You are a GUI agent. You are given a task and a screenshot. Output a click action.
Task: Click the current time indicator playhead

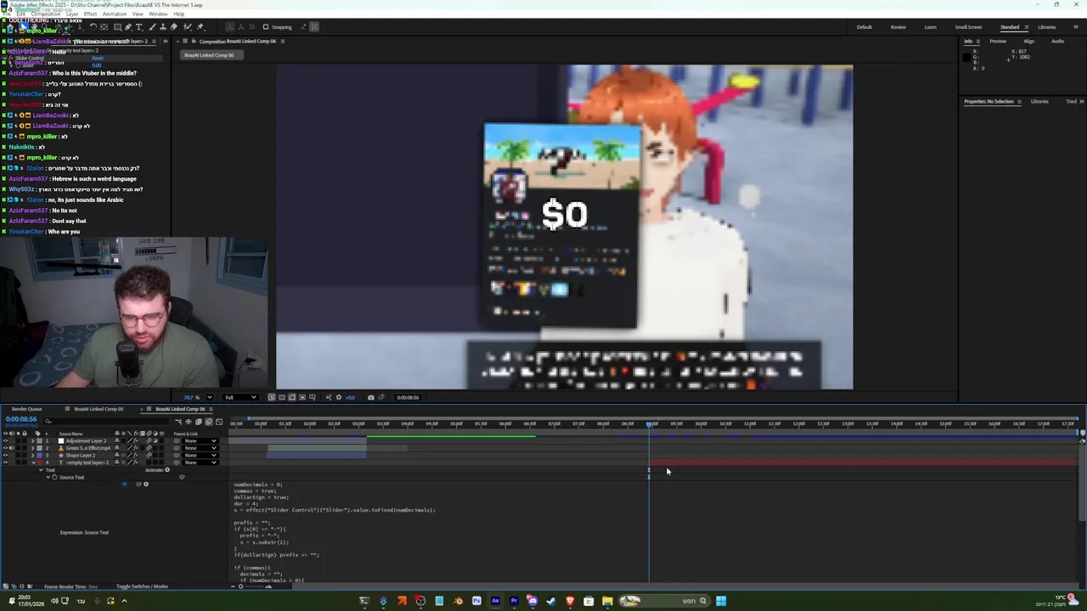[x=650, y=423]
